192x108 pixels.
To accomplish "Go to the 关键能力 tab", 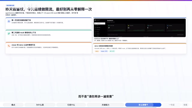I will tap(105, 105).
